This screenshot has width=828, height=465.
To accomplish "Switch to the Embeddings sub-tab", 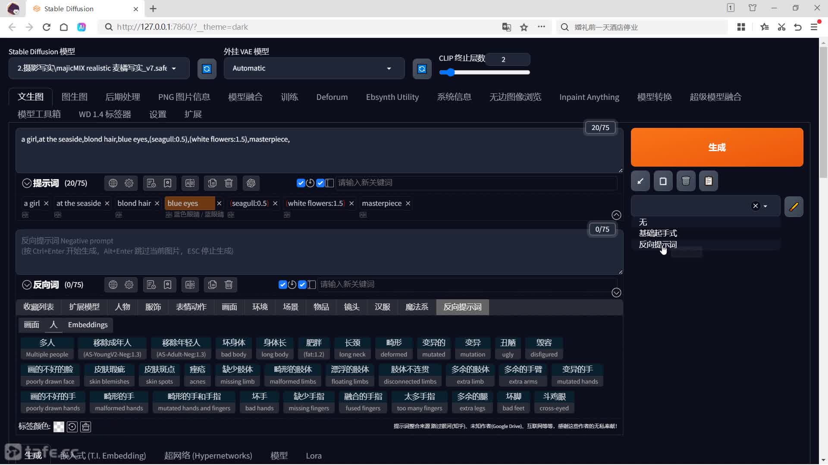I will click(x=88, y=325).
